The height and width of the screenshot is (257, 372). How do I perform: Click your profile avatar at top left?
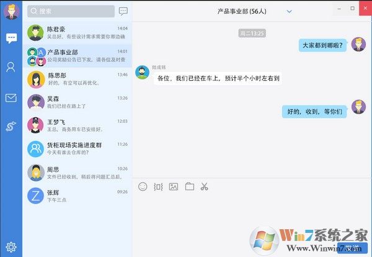[11, 12]
